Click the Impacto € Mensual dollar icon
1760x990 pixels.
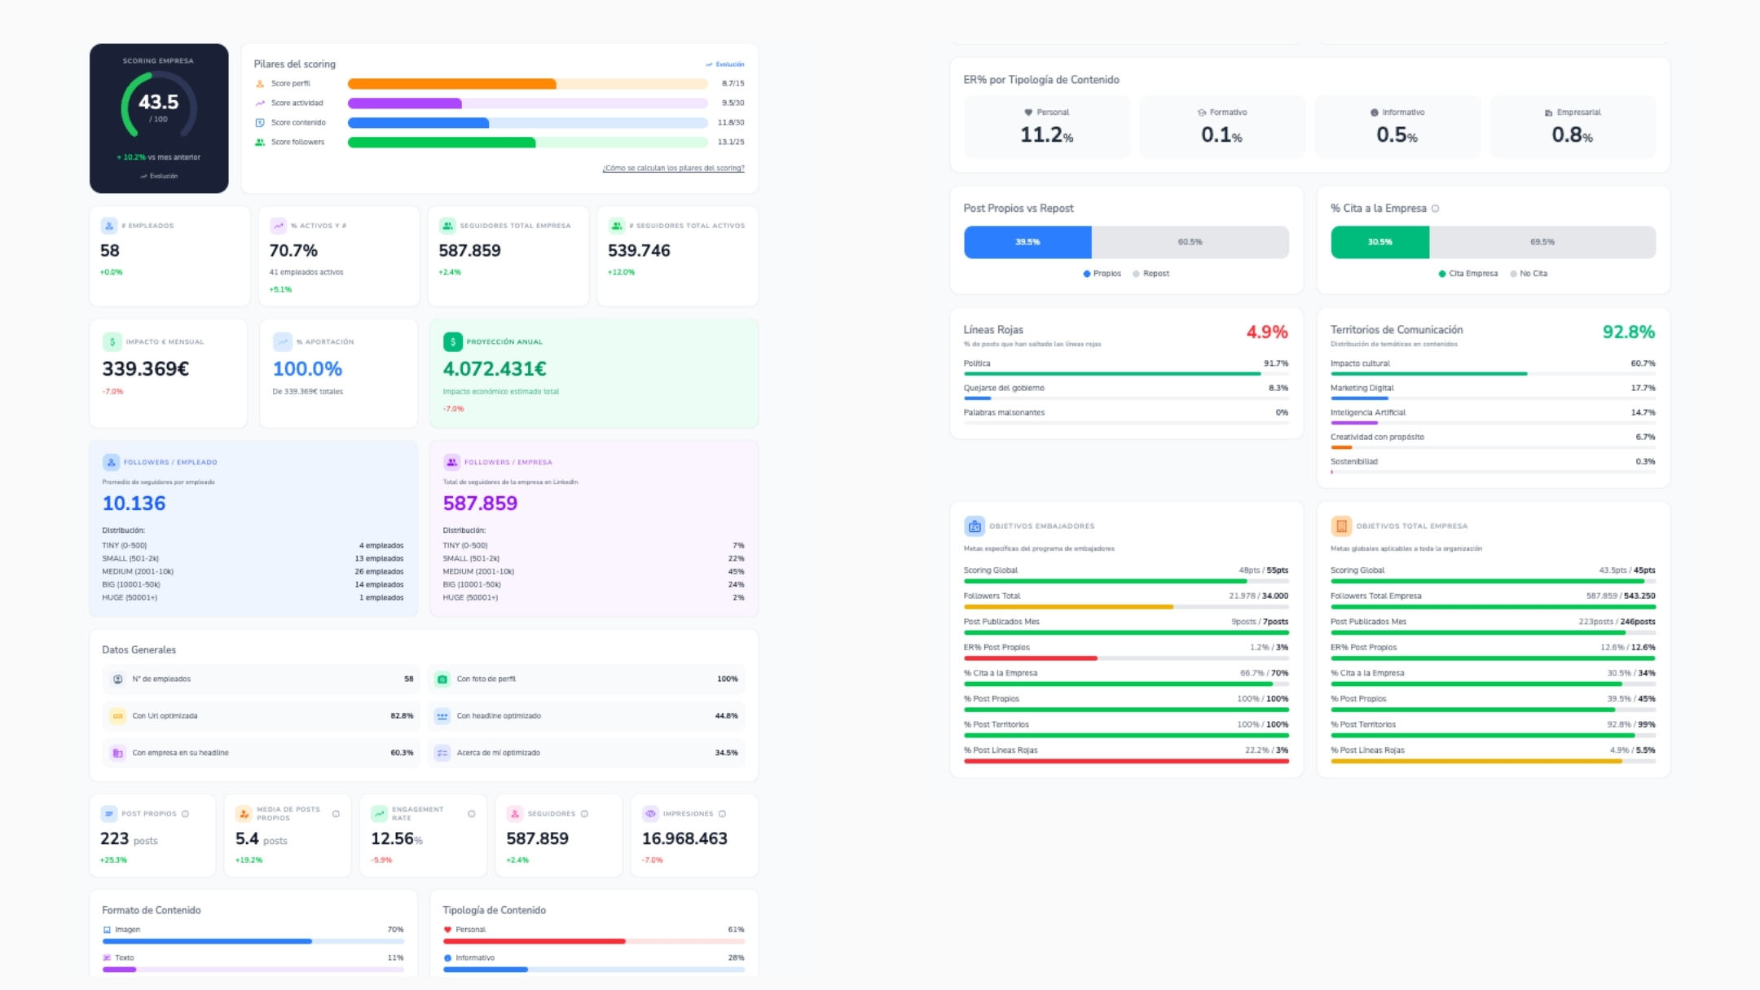click(x=112, y=341)
